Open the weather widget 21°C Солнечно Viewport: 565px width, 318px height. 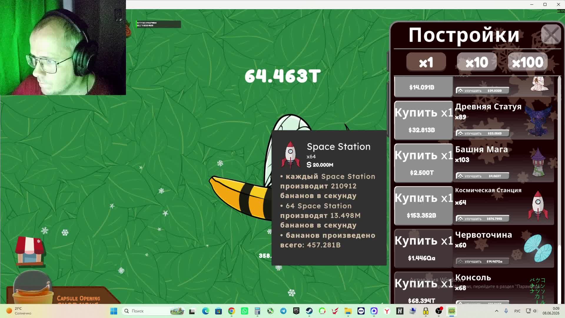(x=19, y=311)
